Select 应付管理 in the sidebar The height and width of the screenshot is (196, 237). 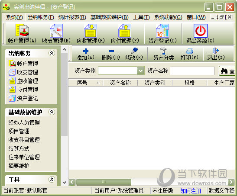pos(23,90)
